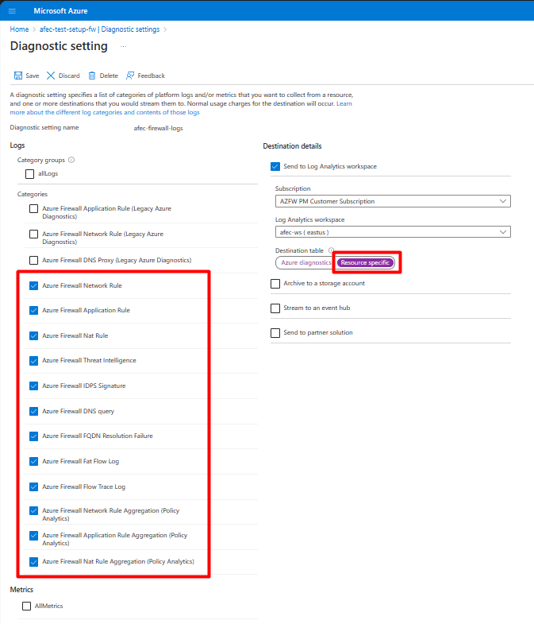534x624 pixels.
Task: Click info icon beside Category groups
Action: pos(71,160)
